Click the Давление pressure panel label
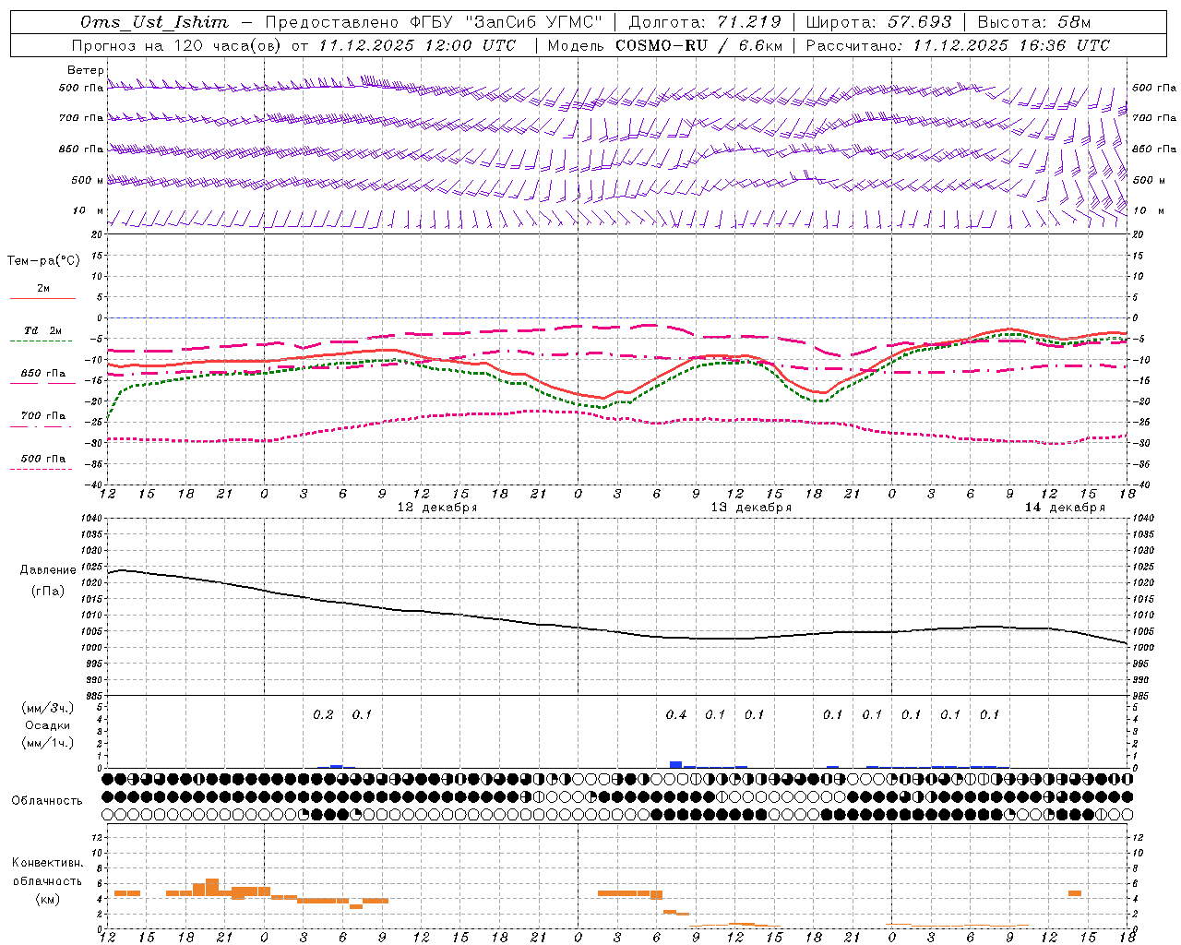Screen dimensions: 1181x945 coord(48,570)
